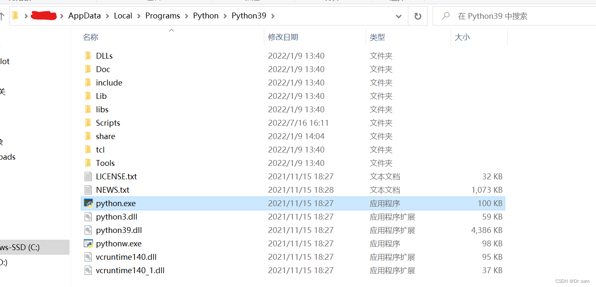Navigate to Programs in breadcrumb

tap(163, 16)
